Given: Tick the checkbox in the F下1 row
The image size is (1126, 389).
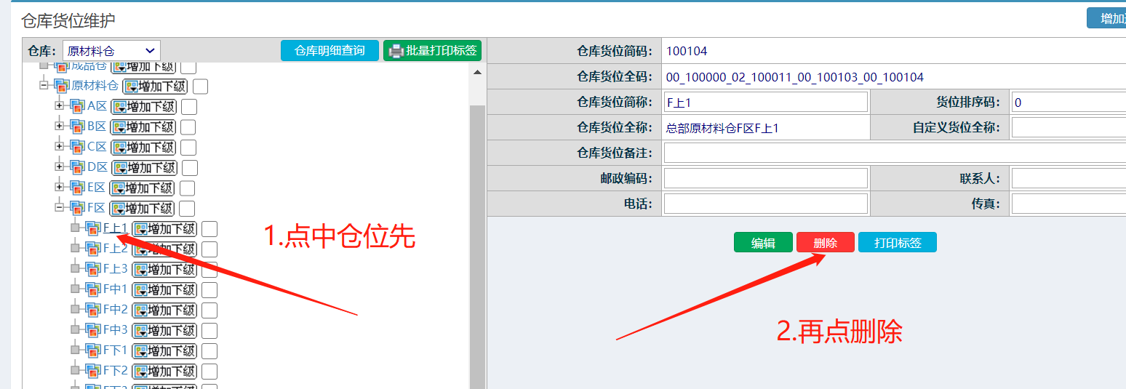Looking at the screenshot, I should 209,351.
